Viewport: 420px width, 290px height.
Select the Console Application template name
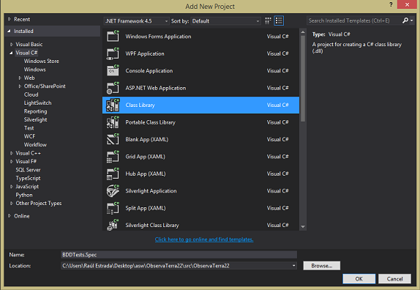pos(149,71)
